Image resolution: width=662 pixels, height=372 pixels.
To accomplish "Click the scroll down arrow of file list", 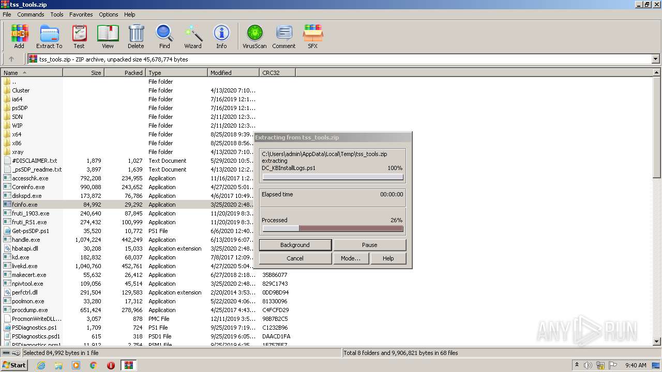I will 657,342.
